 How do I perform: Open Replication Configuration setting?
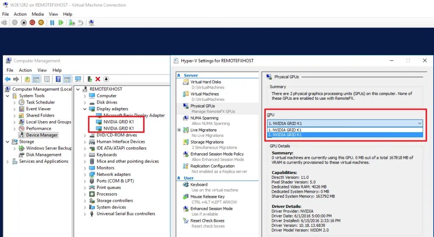(x=212, y=166)
